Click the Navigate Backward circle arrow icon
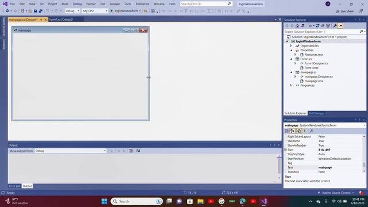 pos(7,11)
